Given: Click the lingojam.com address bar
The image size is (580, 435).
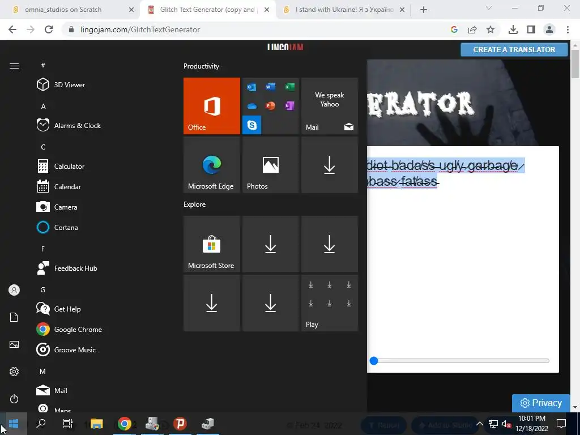Looking at the screenshot, I should 255,29.
